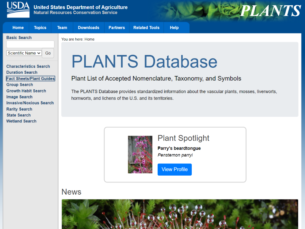Click the News moss banner image

pos(180,214)
